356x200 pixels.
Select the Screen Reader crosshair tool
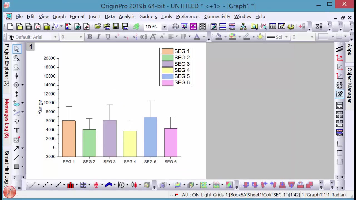(17, 76)
